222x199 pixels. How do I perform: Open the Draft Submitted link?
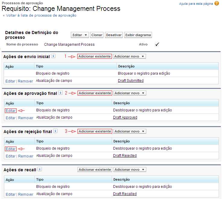pos(131,81)
